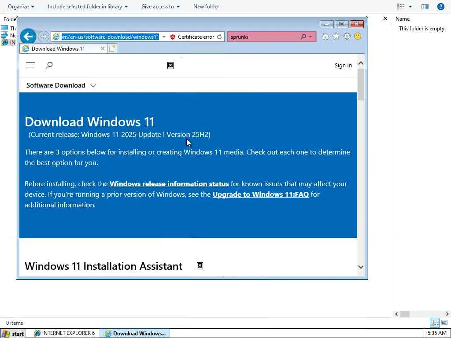Image resolution: width=451 pixels, height=338 pixels.
Task: Open browser Home page icon
Action: coord(325,37)
